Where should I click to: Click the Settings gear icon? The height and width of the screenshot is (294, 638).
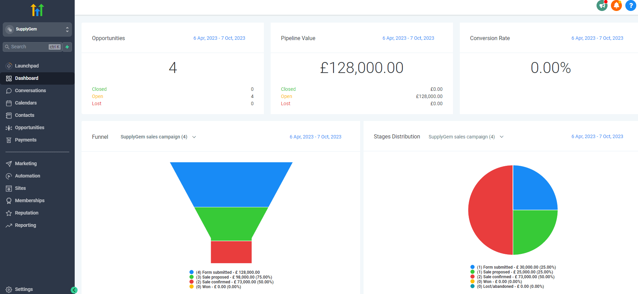(9, 290)
